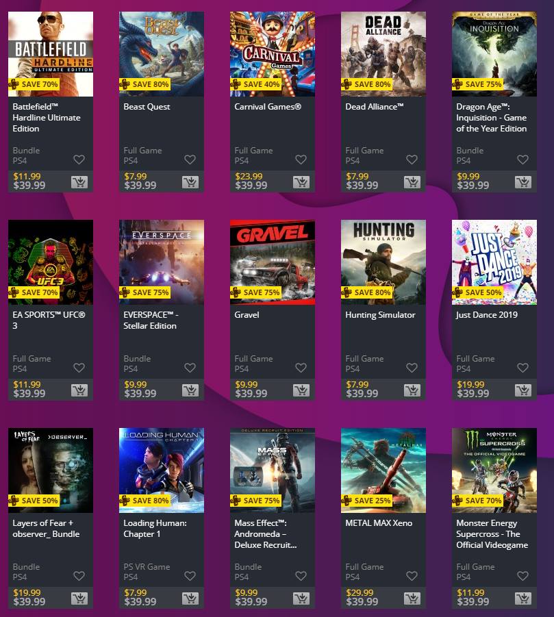The height and width of the screenshot is (617, 554).
Task: Add Monster Energy Supercross to cart
Action: pos(523,599)
